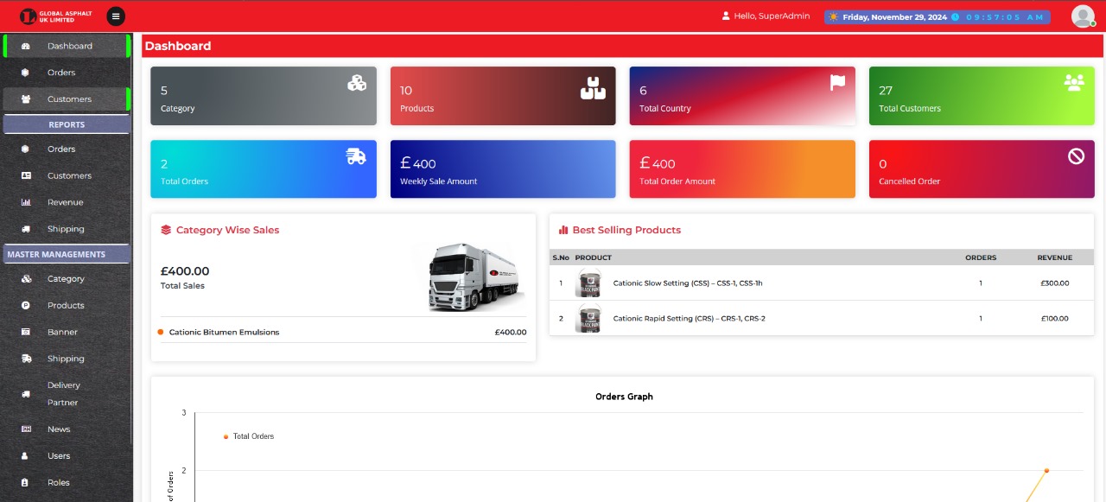The width and height of the screenshot is (1106, 502).
Task: Expand the REPORTS section header
Action: point(67,124)
